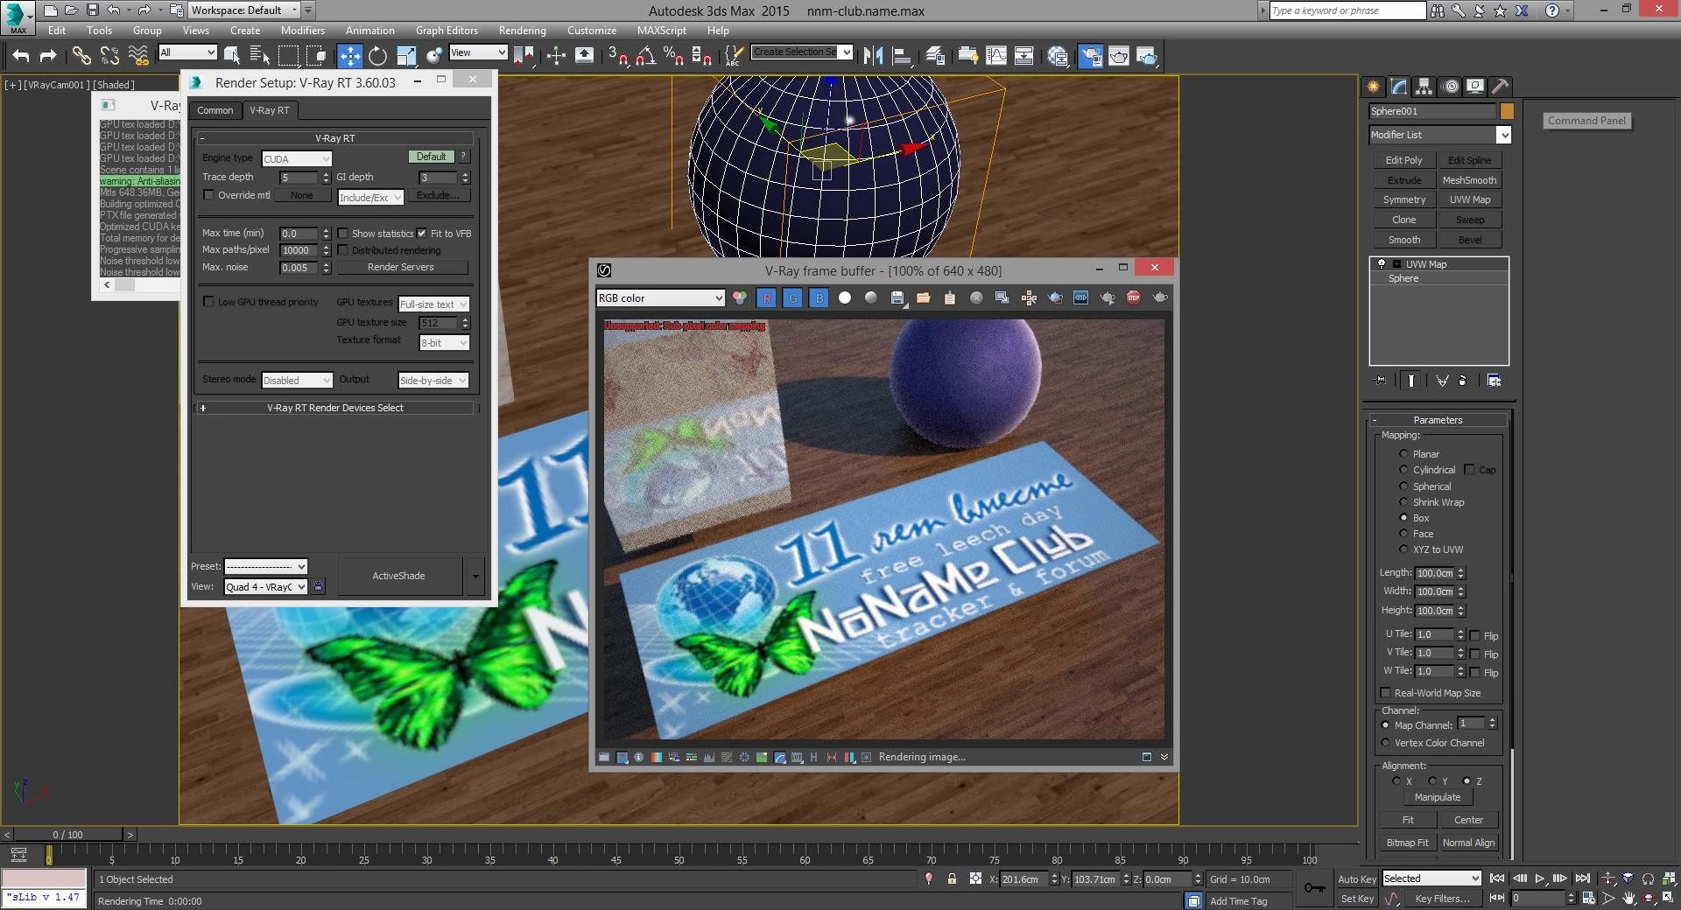The width and height of the screenshot is (1681, 910).
Task: Open the Output Side-by-side dropdown
Action: (433, 381)
